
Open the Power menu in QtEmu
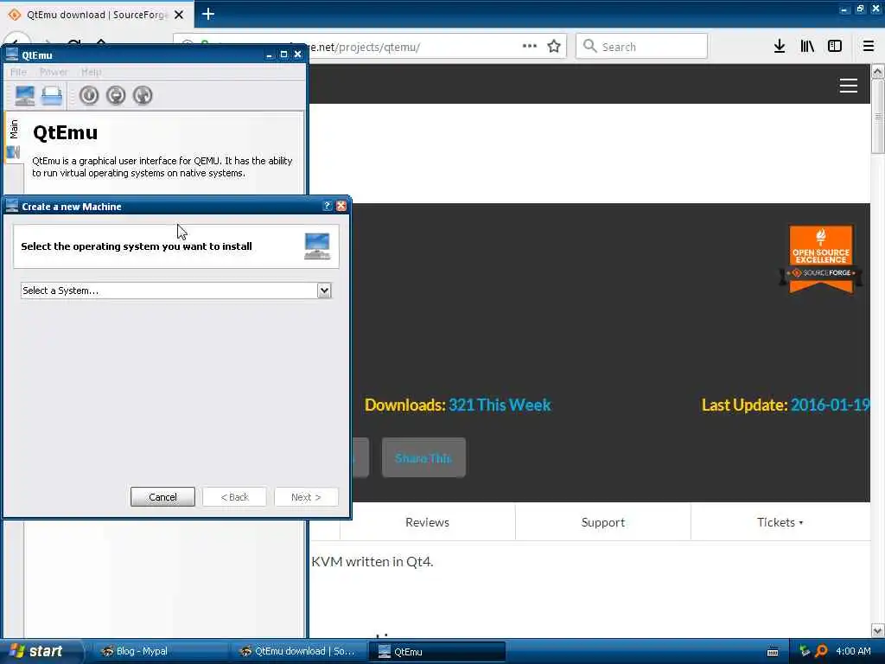pyautogui.click(x=54, y=72)
